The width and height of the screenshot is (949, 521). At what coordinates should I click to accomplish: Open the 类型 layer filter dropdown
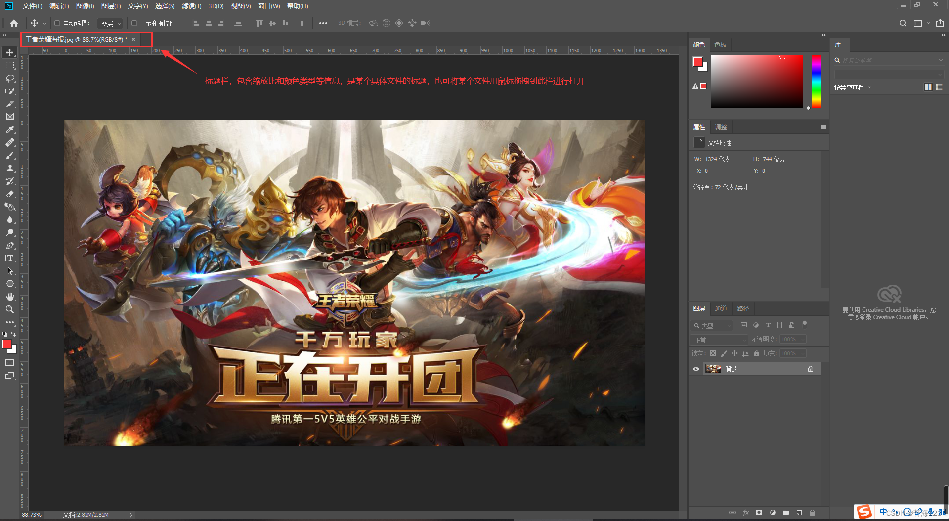(x=712, y=325)
